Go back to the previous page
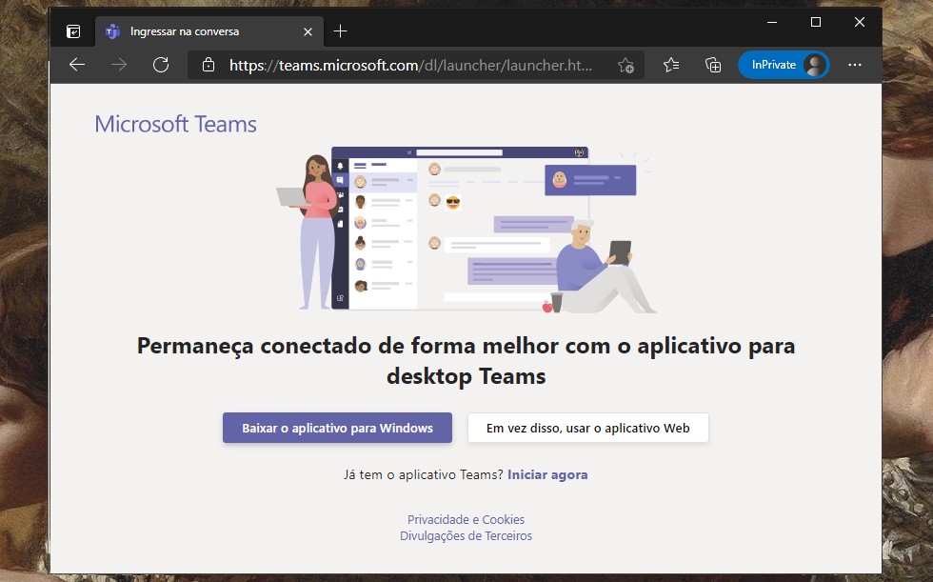This screenshot has height=582, width=933. click(77, 65)
